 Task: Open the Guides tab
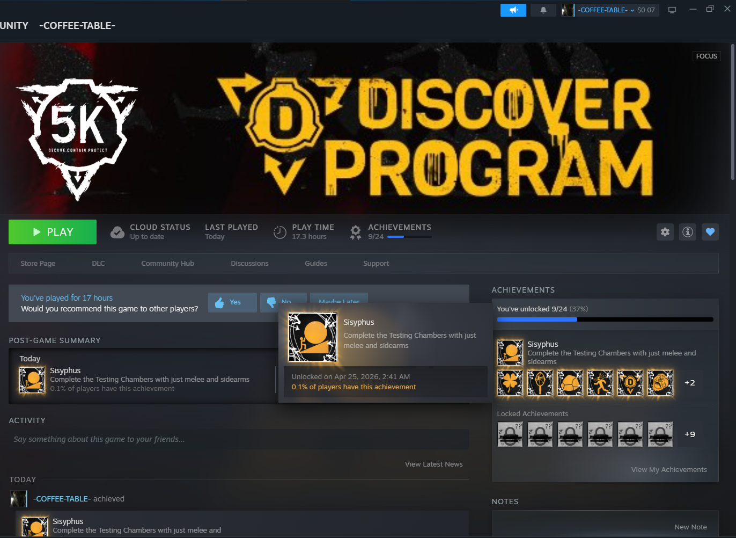coord(316,264)
